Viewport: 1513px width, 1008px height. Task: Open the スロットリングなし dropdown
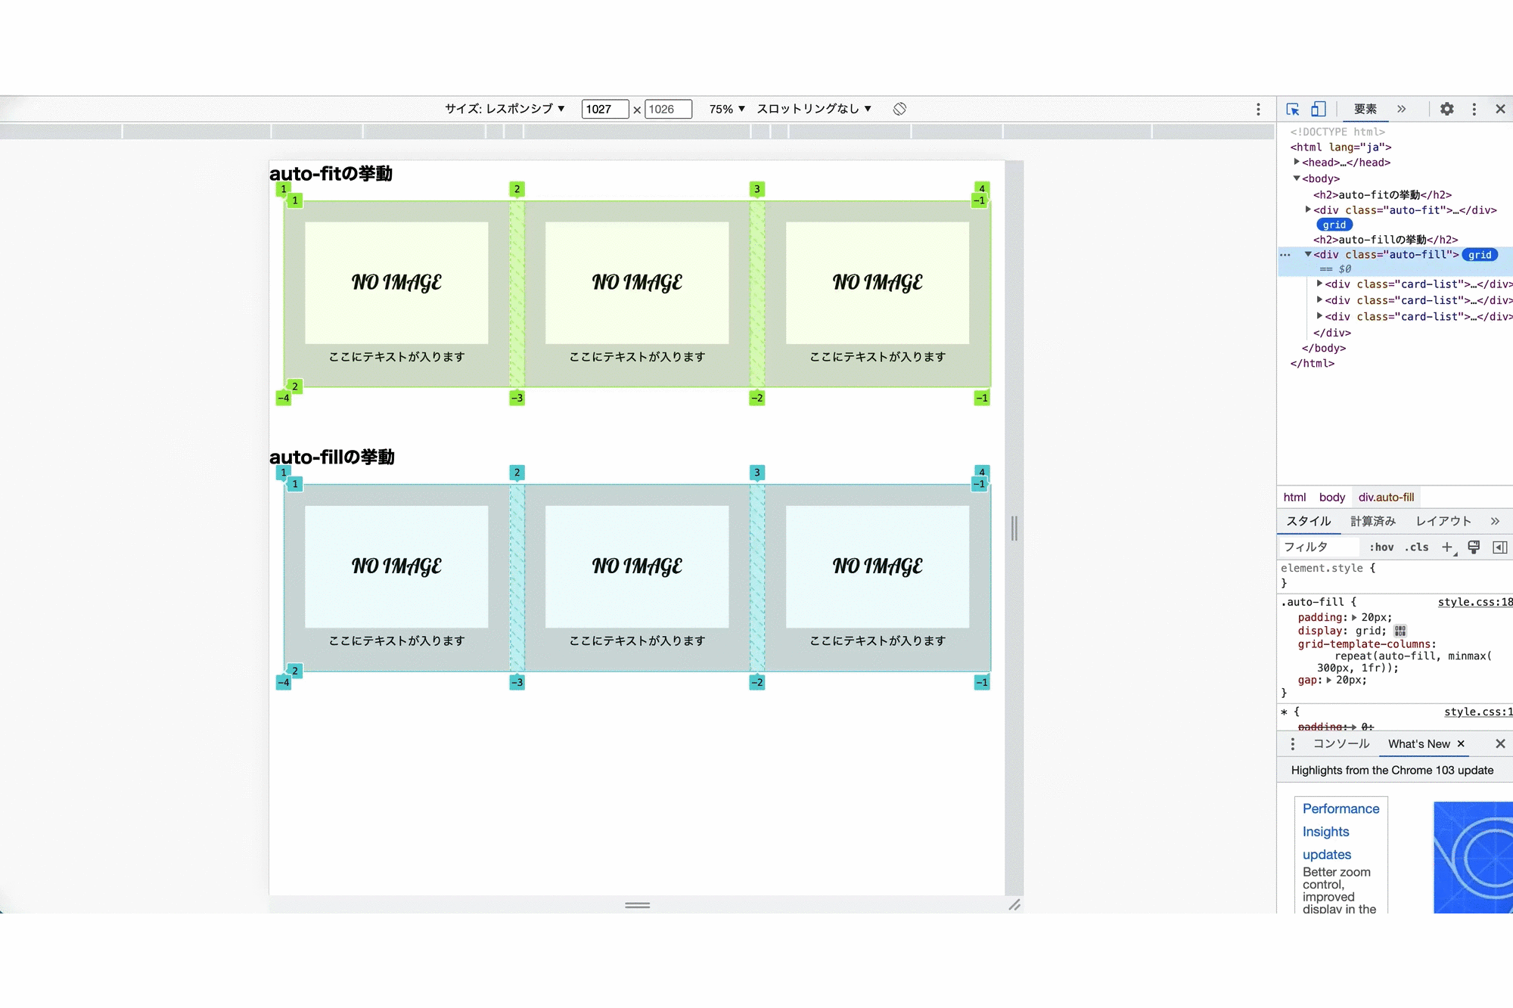[x=815, y=109]
